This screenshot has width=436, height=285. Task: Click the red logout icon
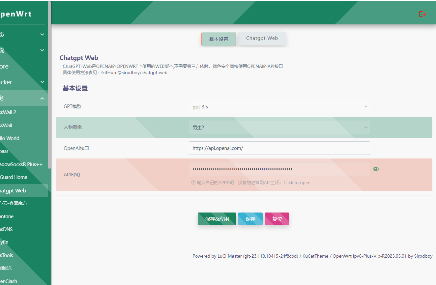point(422,14)
